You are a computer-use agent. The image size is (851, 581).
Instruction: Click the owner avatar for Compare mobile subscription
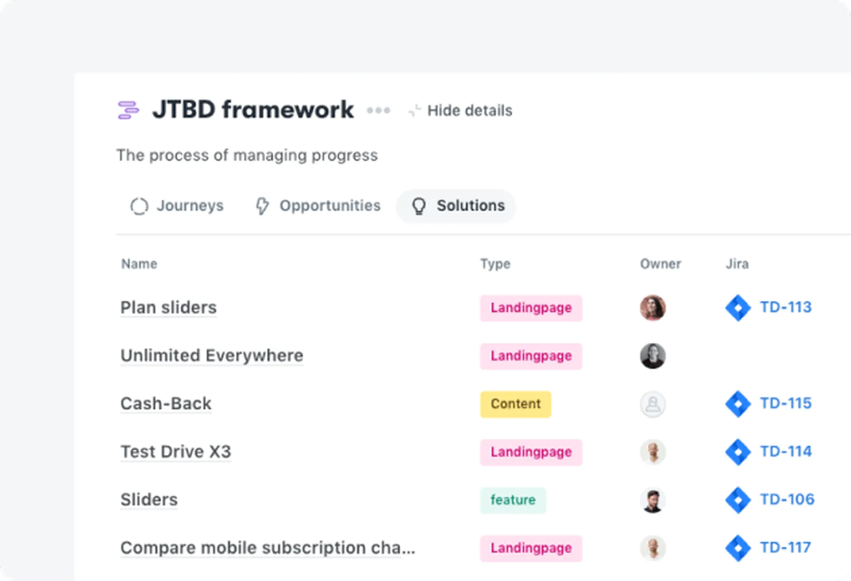coord(652,548)
